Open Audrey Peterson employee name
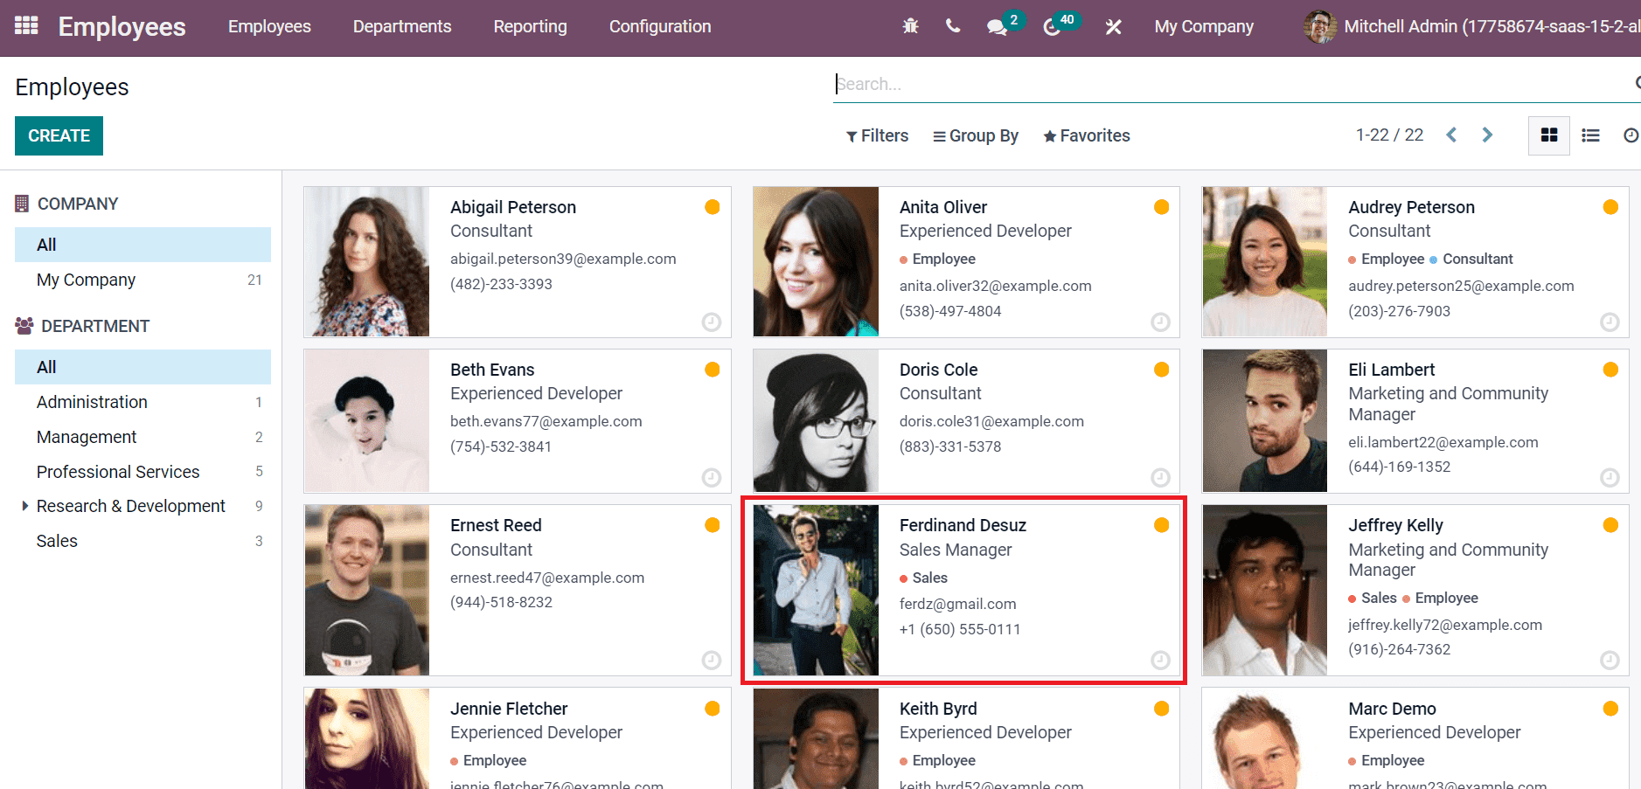This screenshot has width=1641, height=789. click(x=1411, y=207)
